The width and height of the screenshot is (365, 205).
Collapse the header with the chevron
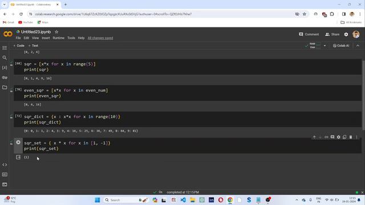click(358, 46)
